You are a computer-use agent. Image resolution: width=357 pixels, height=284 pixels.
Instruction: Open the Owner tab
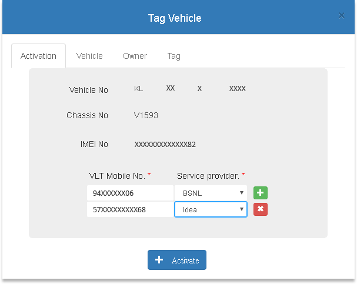coord(135,56)
